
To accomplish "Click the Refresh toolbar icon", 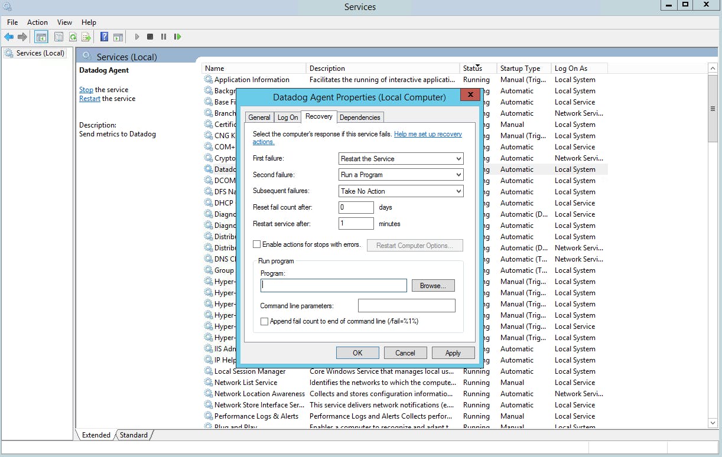I will point(73,37).
